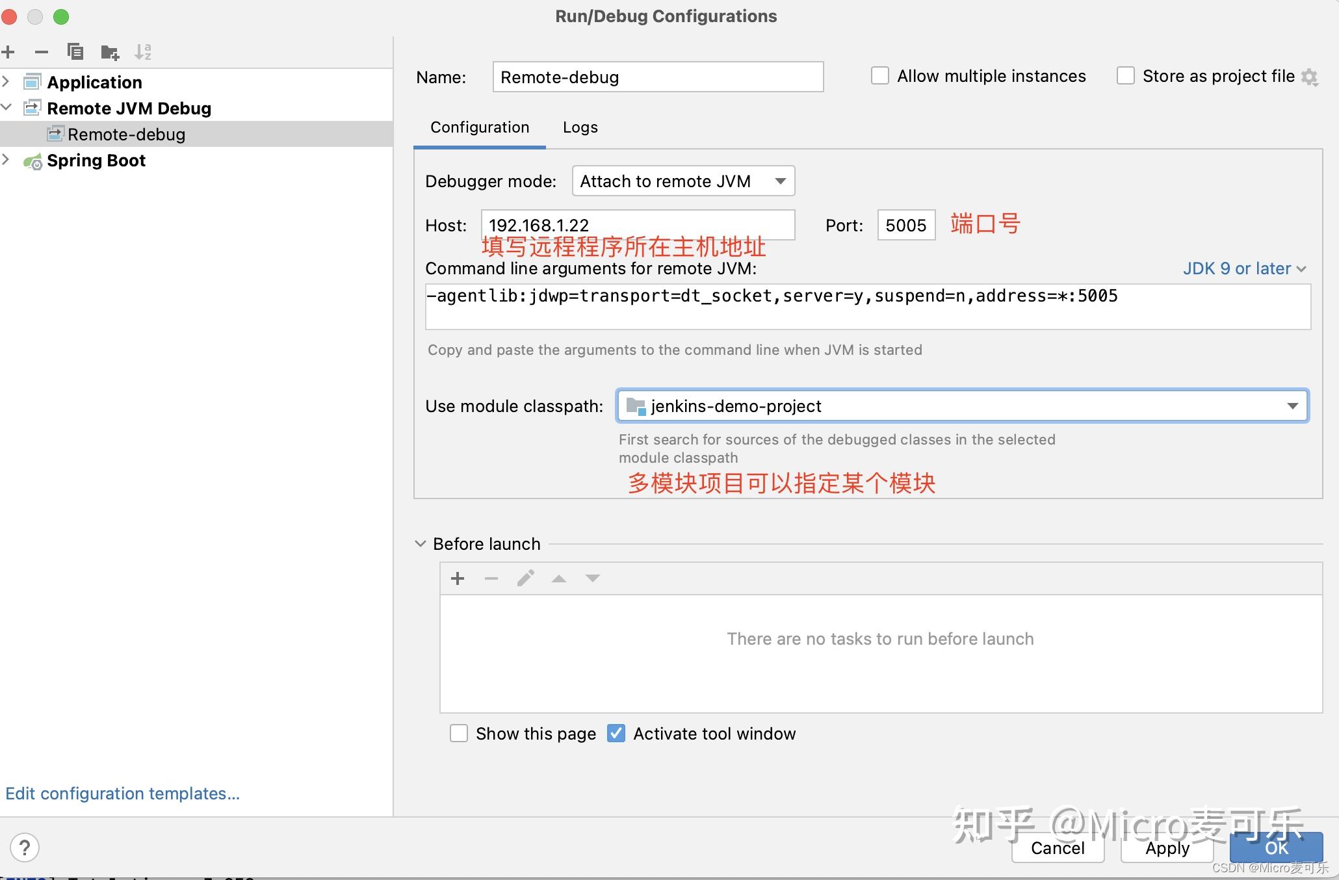
Task: Add a new run configuration with plus icon
Action: click(x=8, y=52)
